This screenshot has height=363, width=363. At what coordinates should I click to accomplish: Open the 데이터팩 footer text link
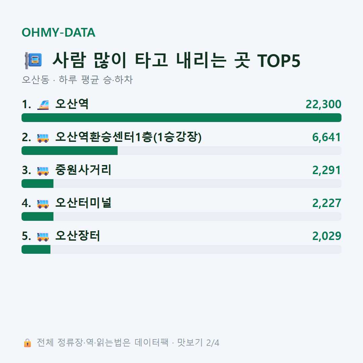coord(152,342)
